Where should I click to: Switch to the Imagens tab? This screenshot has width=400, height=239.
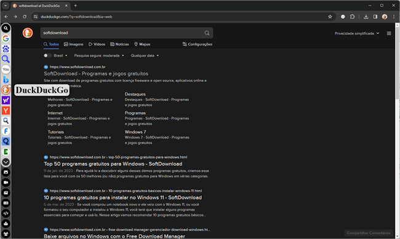coord(73,44)
